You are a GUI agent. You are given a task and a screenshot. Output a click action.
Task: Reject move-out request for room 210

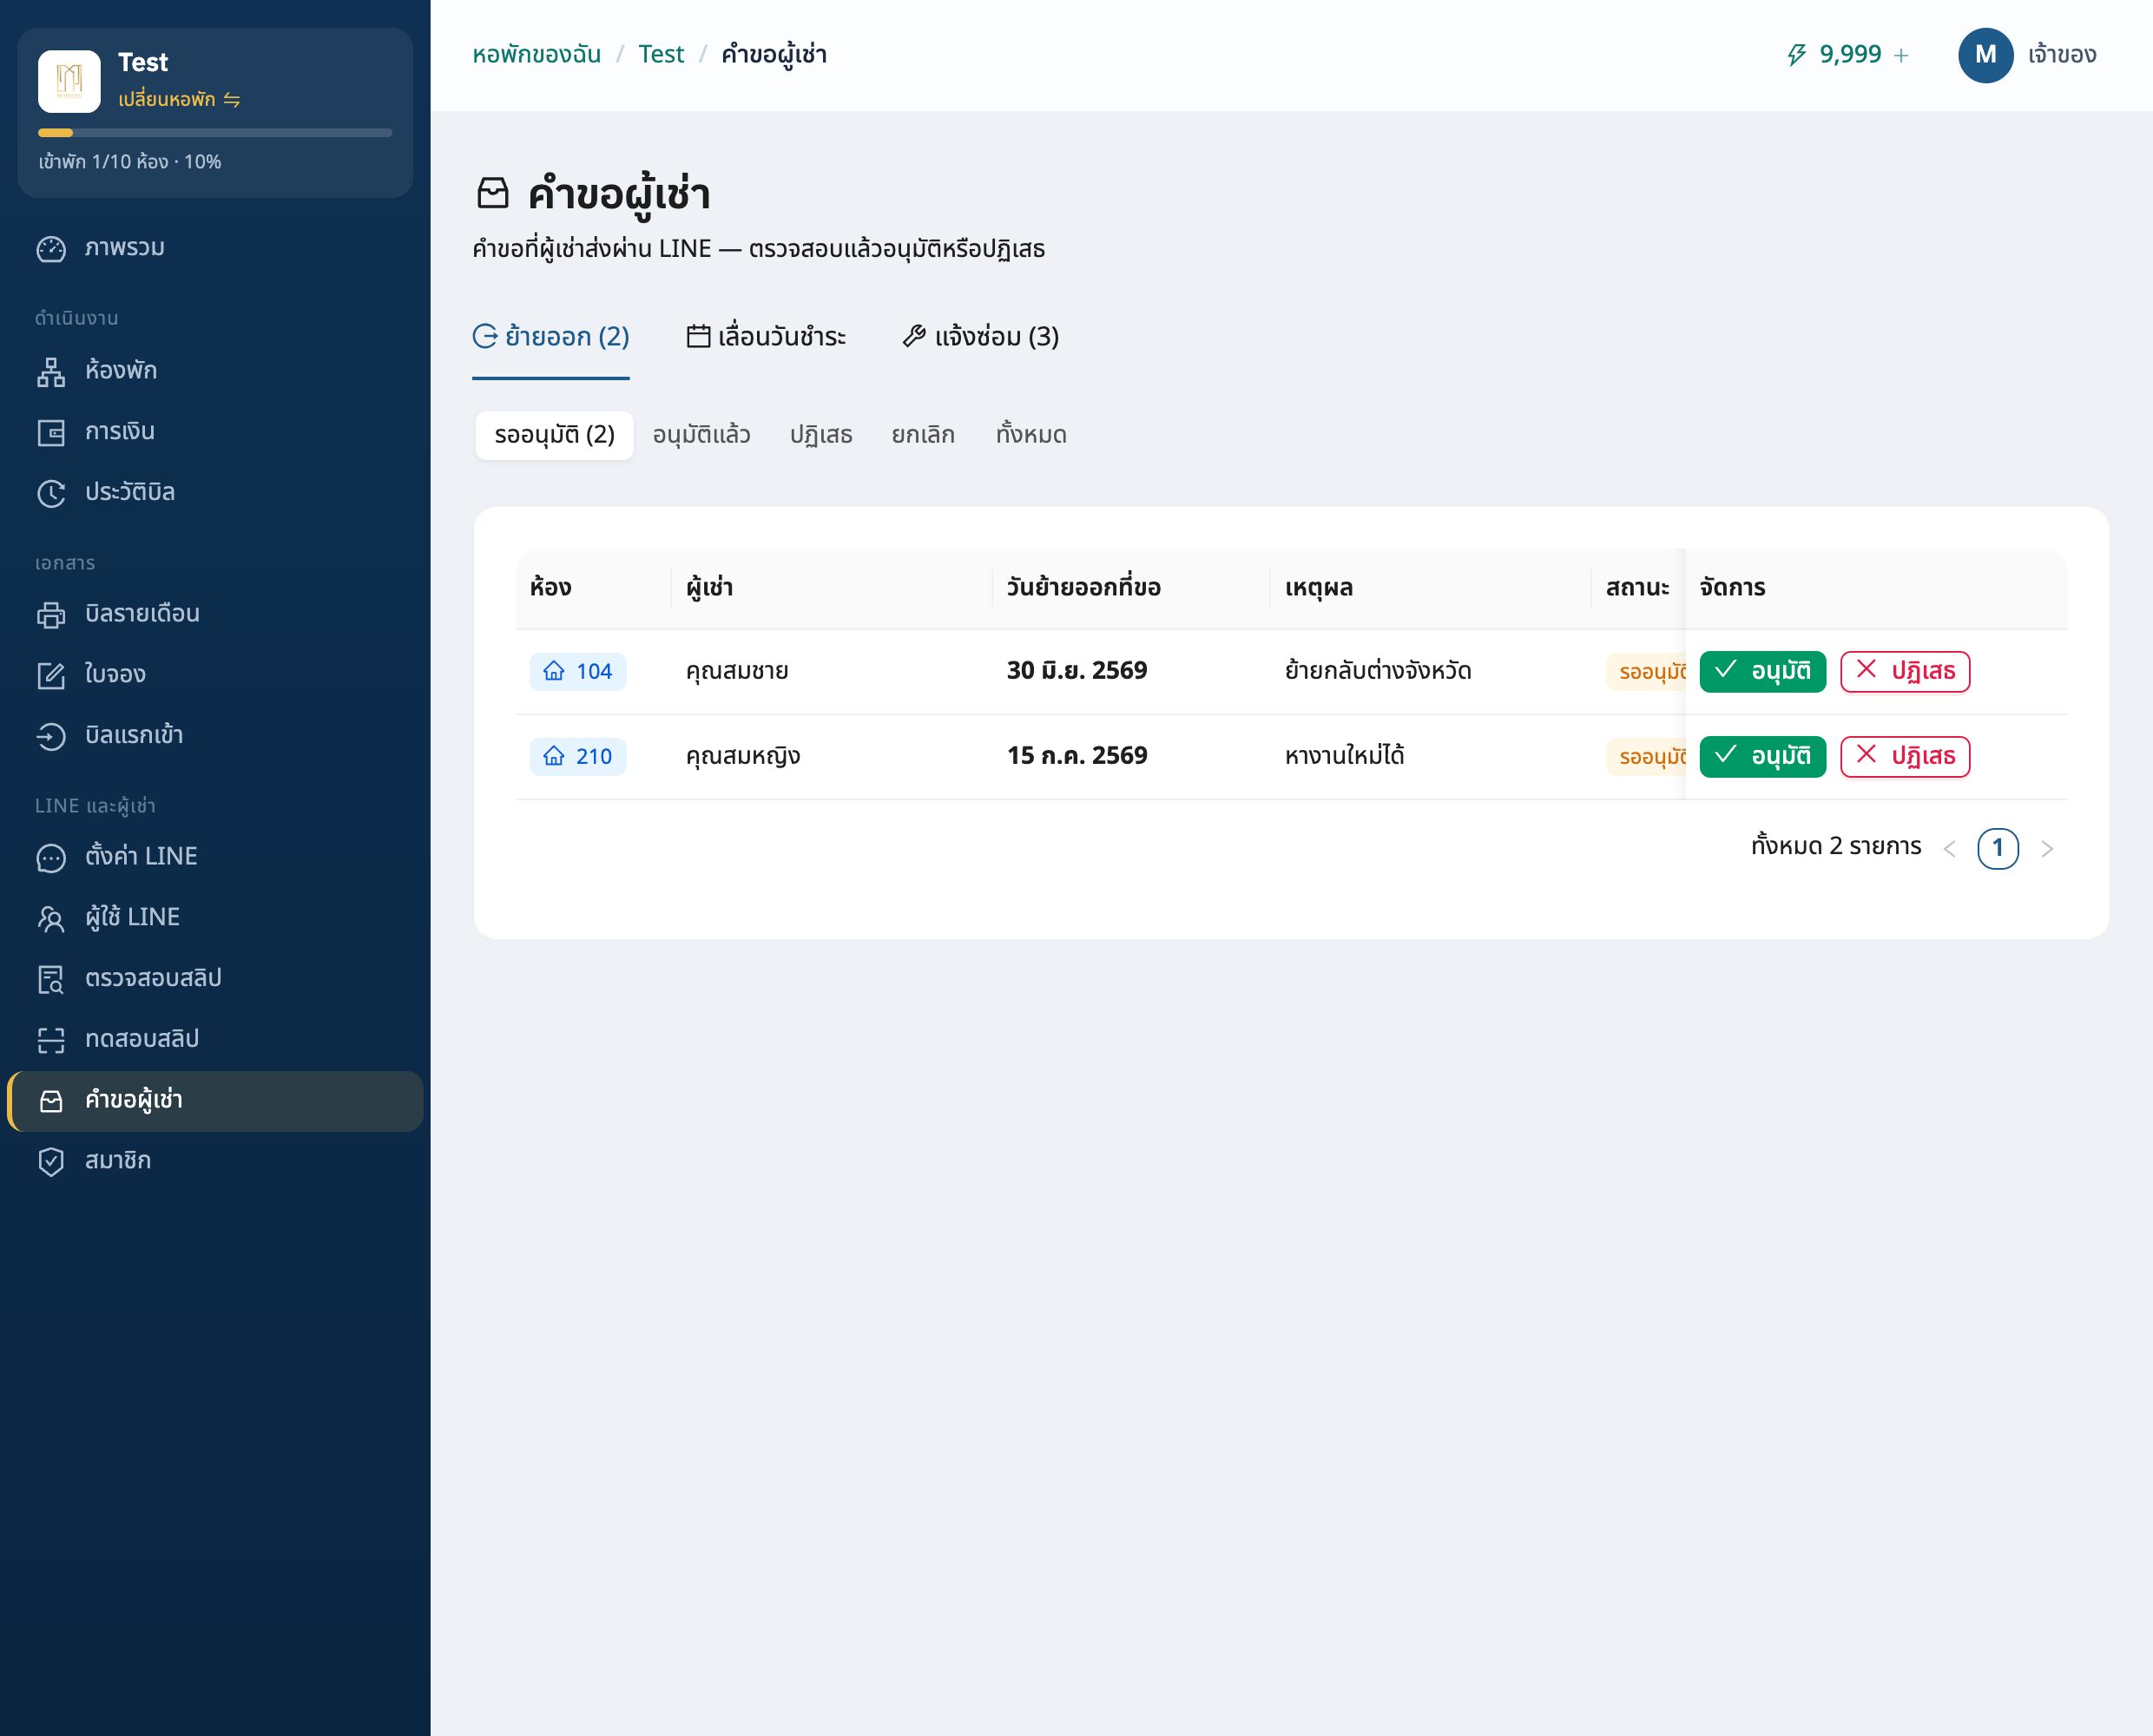(1905, 757)
